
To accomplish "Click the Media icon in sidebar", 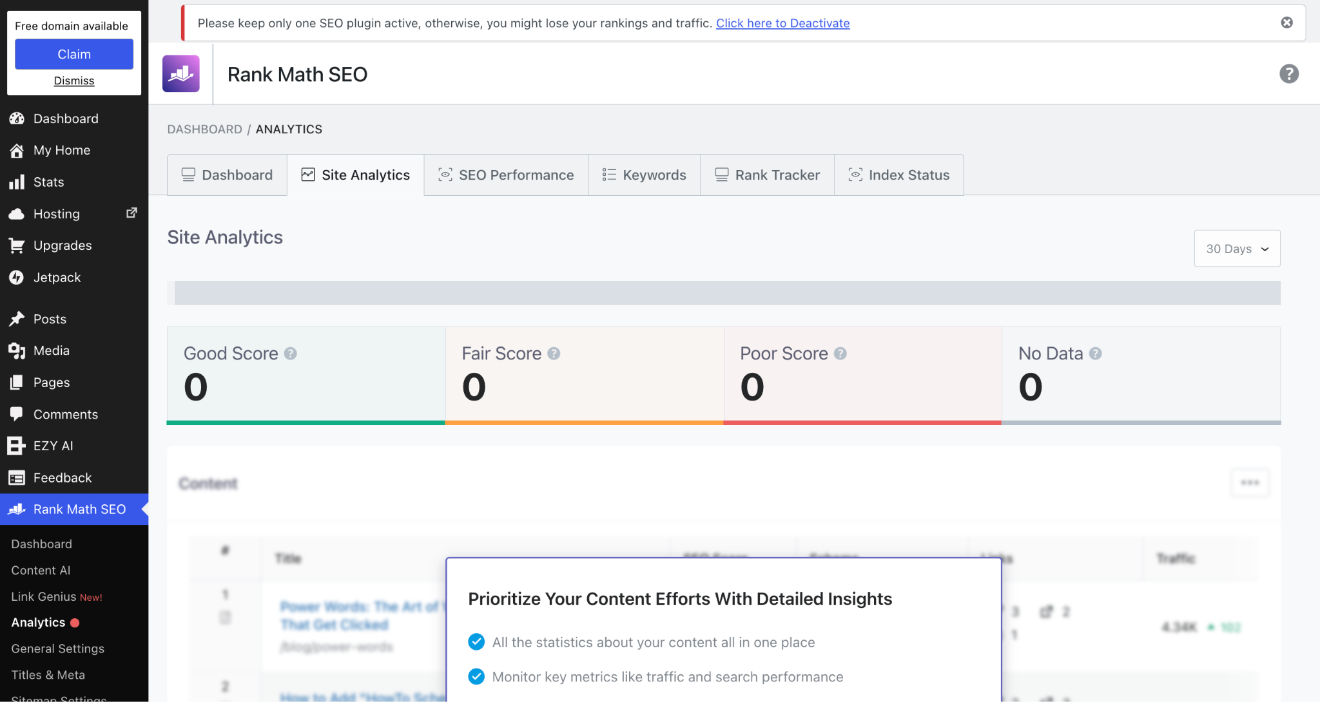I will pyautogui.click(x=17, y=350).
